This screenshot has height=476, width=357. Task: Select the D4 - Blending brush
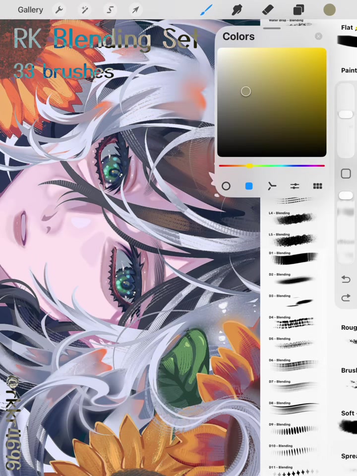[x=293, y=322]
